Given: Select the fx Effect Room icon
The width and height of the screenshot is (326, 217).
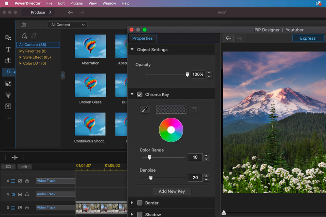Looking at the screenshot, I should coord(8,72).
